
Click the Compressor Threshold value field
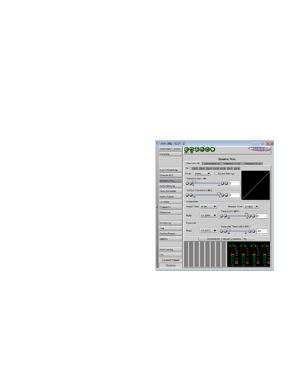262,216
